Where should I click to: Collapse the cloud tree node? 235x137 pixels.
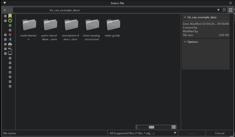pyautogui.click(x=5, y=44)
